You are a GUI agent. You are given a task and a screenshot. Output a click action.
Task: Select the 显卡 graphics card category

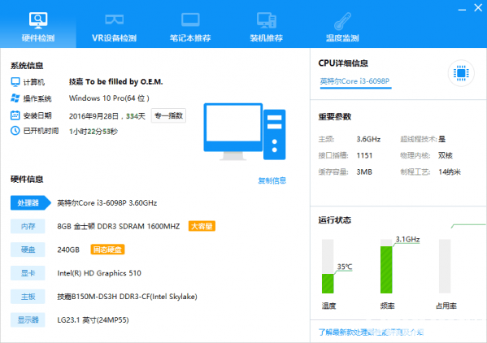tap(28, 273)
